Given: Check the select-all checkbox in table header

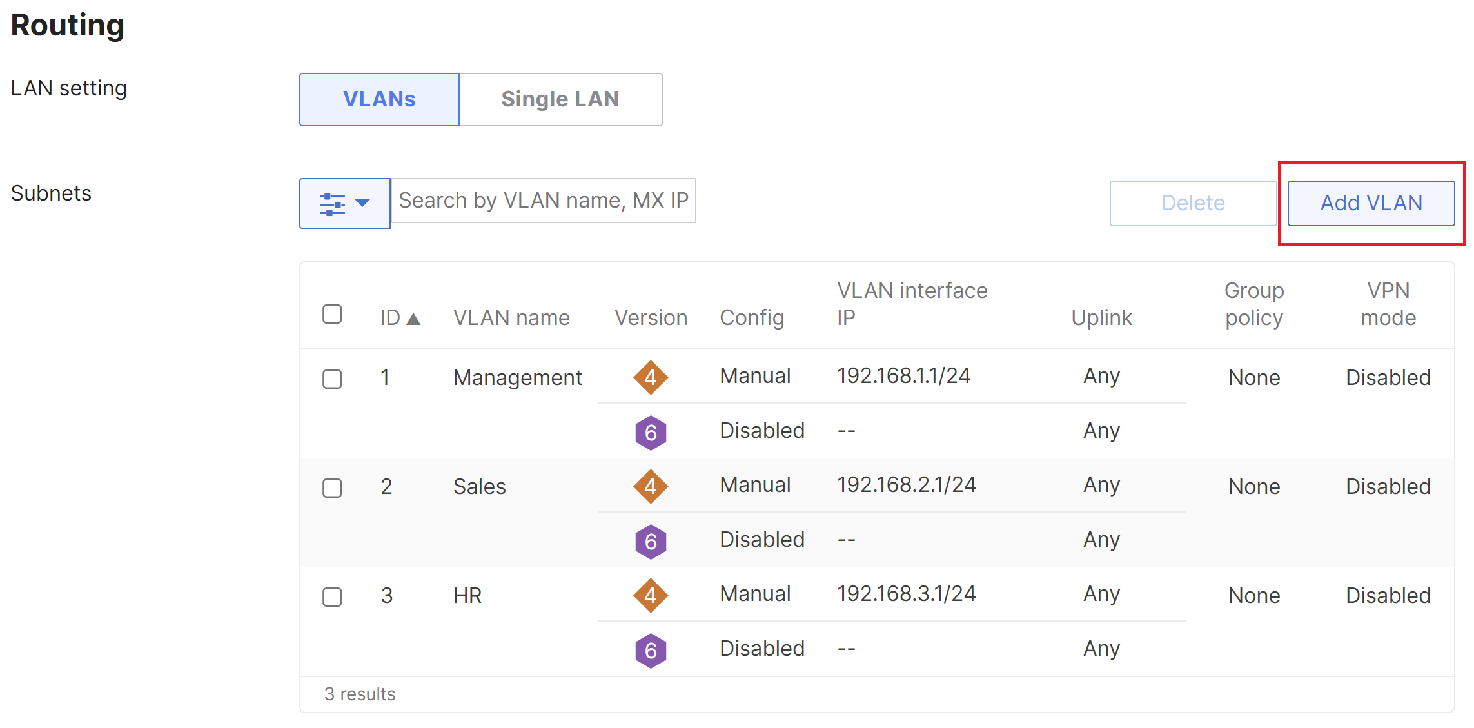Looking at the screenshot, I should [x=332, y=313].
